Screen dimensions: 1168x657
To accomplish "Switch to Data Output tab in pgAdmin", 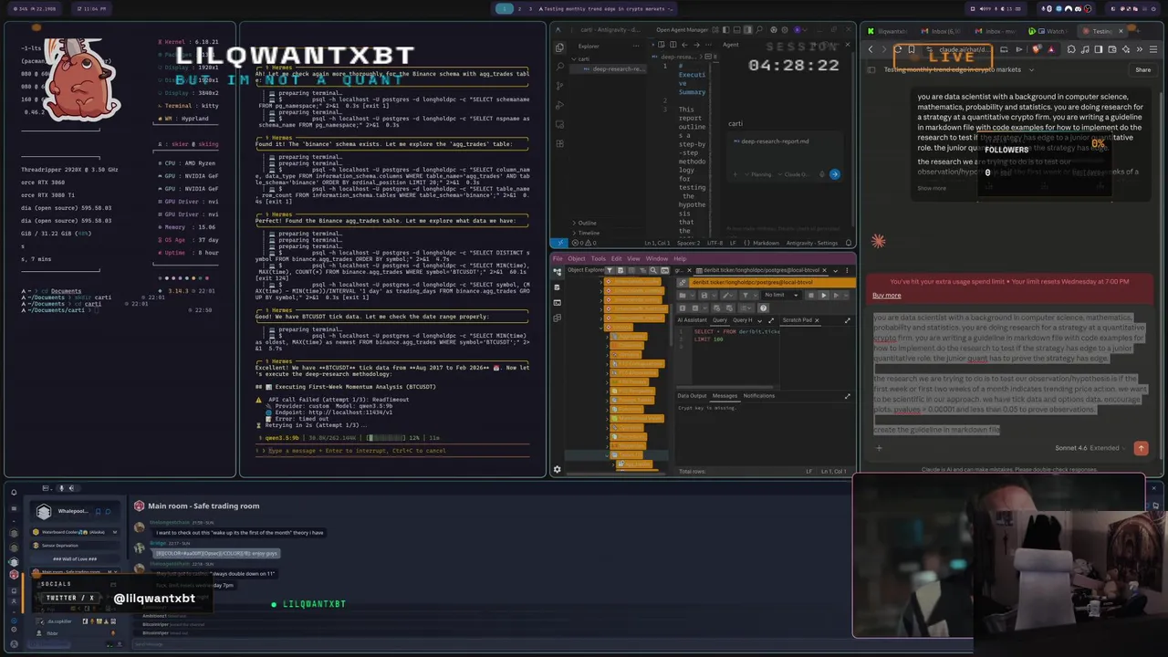I will click(692, 396).
